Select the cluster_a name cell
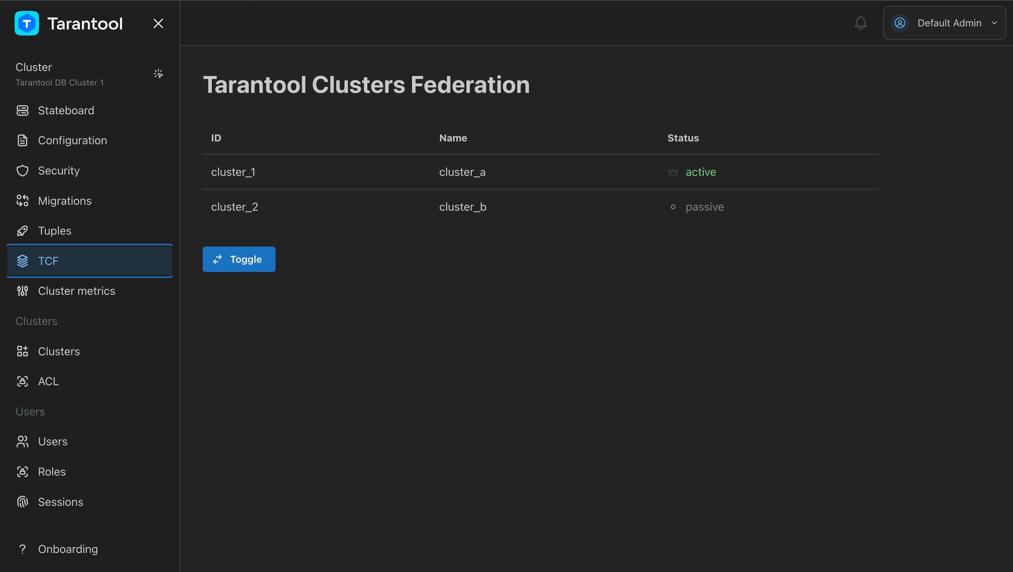Image resolution: width=1013 pixels, height=572 pixels. click(x=462, y=172)
